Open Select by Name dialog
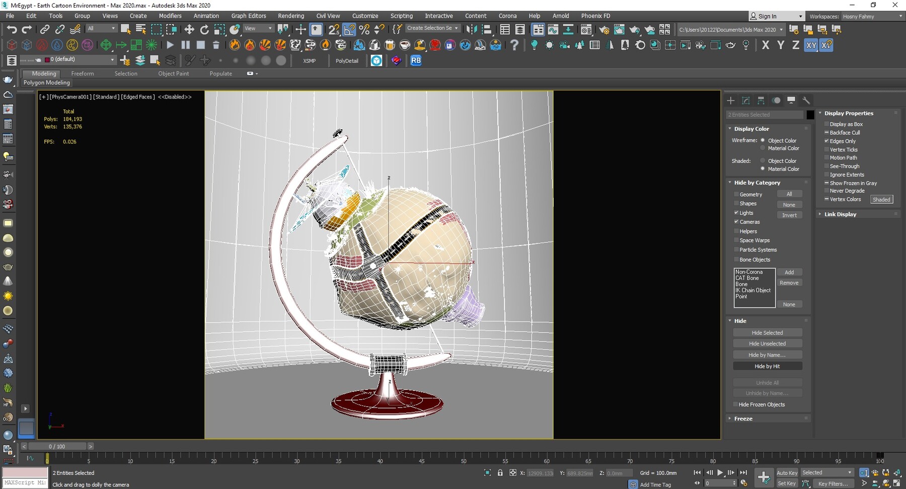Image resolution: width=906 pixels, height=489 pixels. tap(140, 29)
